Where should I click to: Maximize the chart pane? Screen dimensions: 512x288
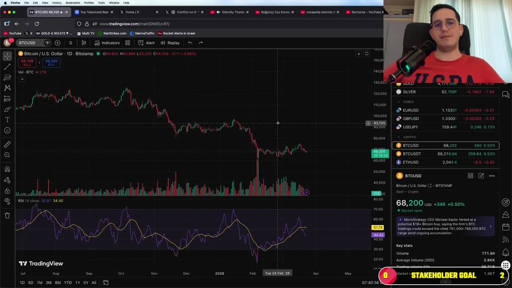click(x=366, y=54)
